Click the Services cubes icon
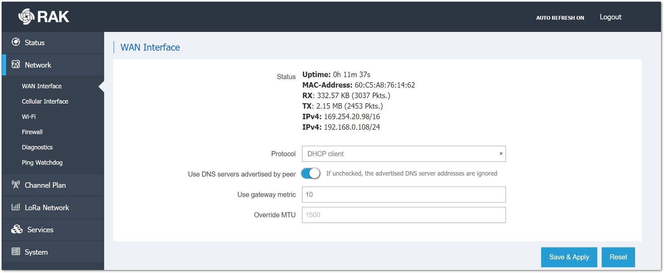Image resolution: width=664 pixels, height=273 pixels. [17, 229]
